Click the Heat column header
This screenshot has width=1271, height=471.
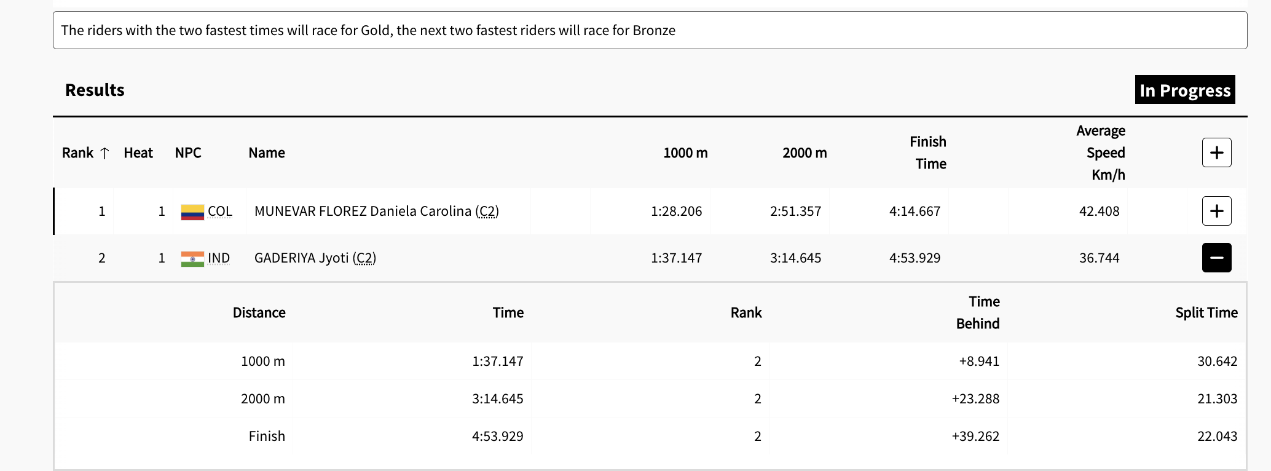point(138,153)
